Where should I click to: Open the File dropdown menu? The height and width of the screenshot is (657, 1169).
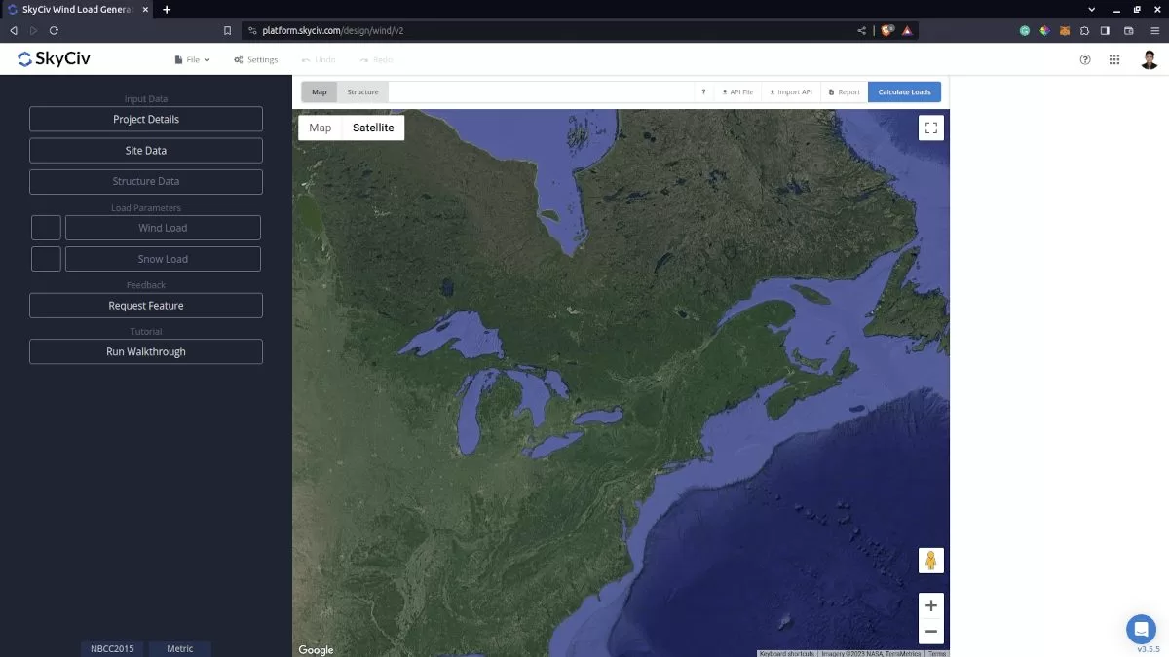point(191,59)
